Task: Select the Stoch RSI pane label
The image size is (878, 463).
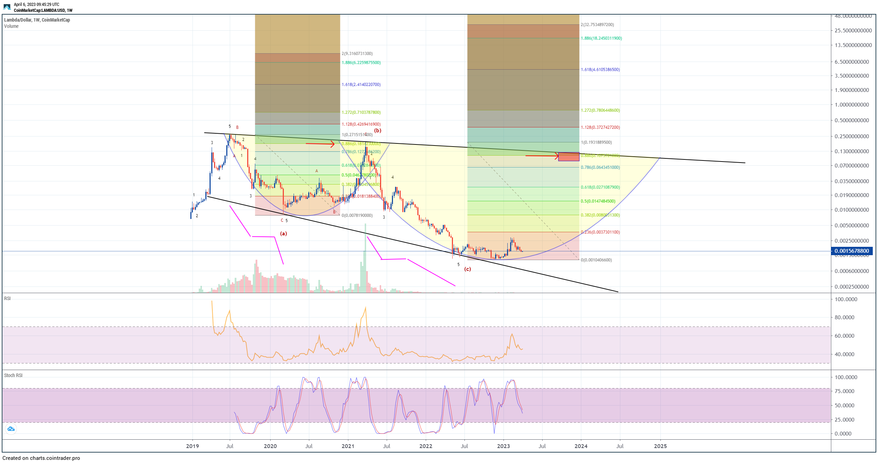Action: coord(13,375)
